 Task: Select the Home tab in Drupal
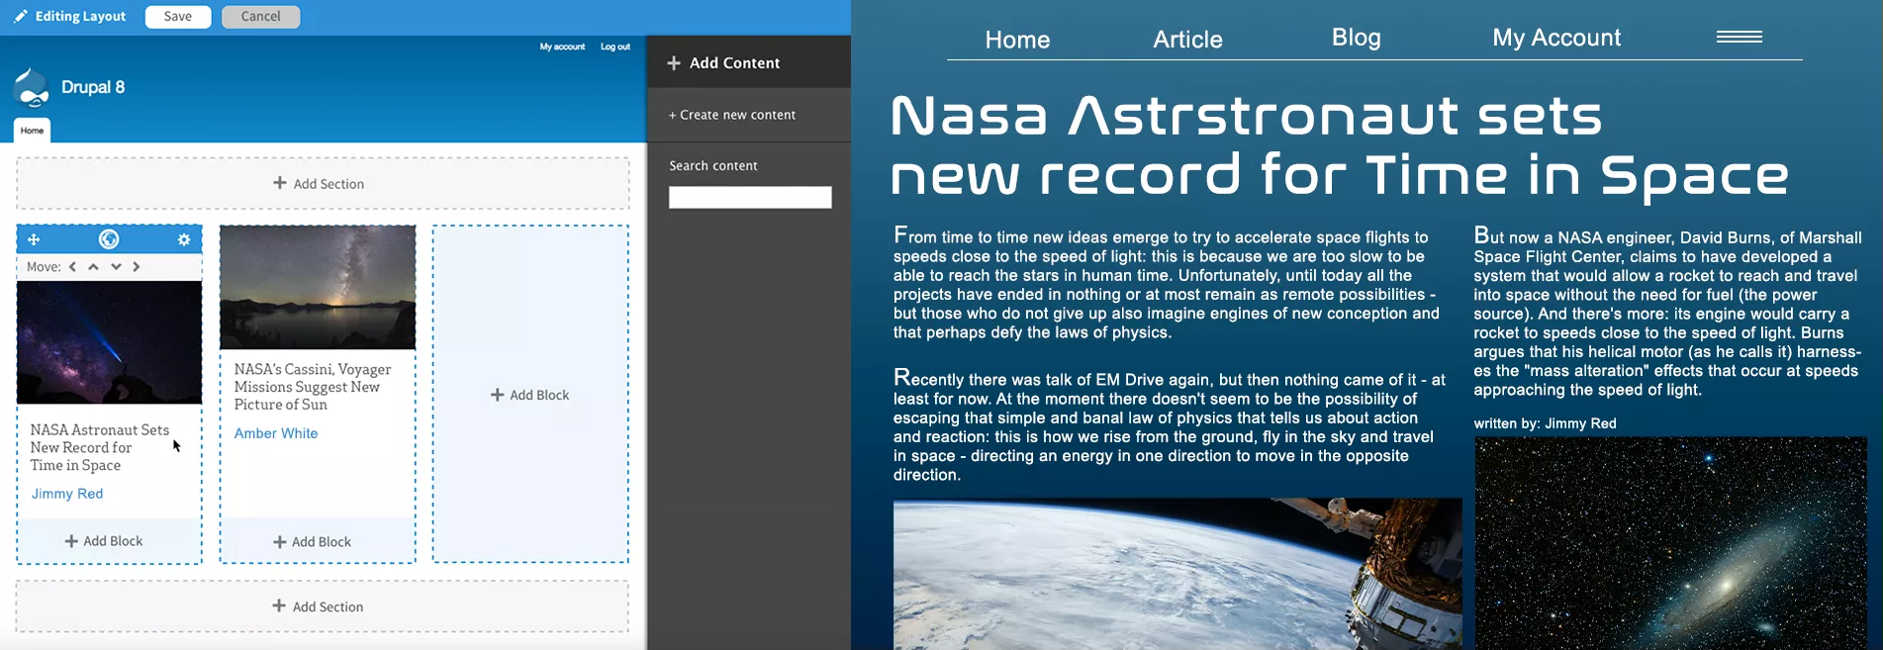click(x=32, y=131)
